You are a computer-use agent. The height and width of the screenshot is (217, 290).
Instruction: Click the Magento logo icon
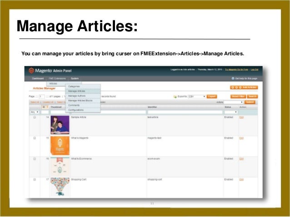[x=31, y=70]
